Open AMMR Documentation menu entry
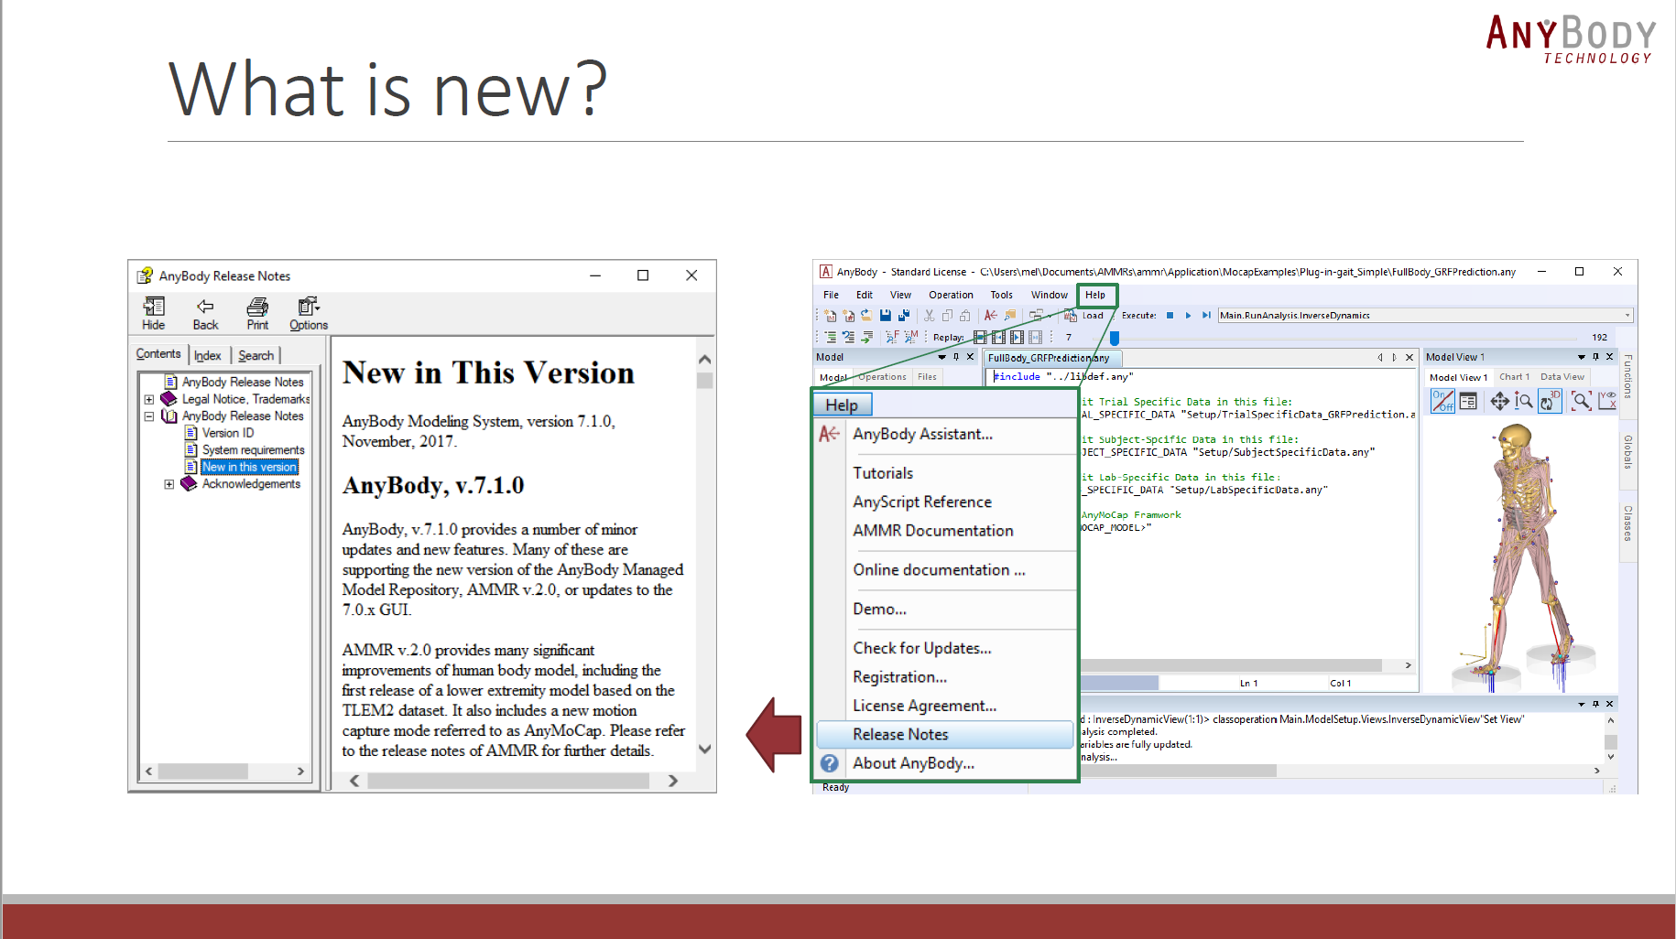Screen dimensions: 1676x939 coord(933,531)
